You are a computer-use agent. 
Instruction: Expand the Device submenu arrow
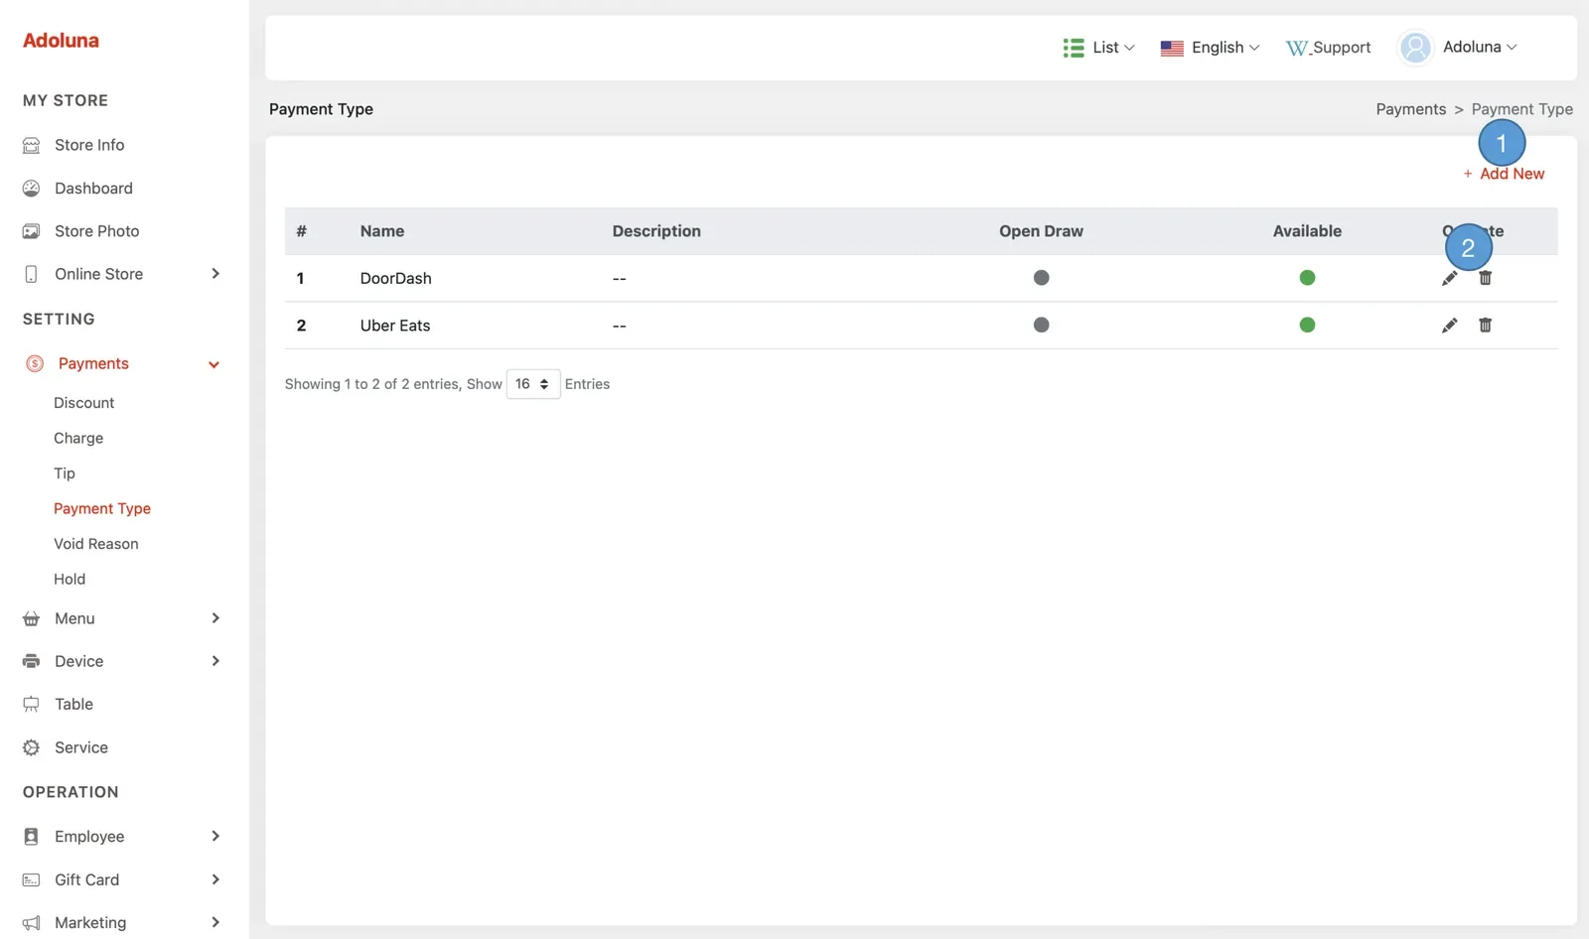(x=216, y=661)
